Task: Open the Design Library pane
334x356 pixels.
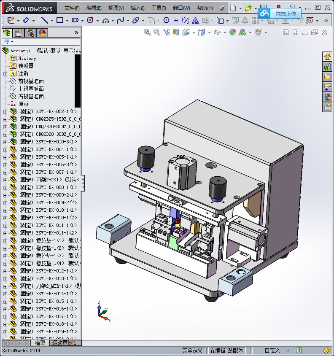Action: point(327,67)
